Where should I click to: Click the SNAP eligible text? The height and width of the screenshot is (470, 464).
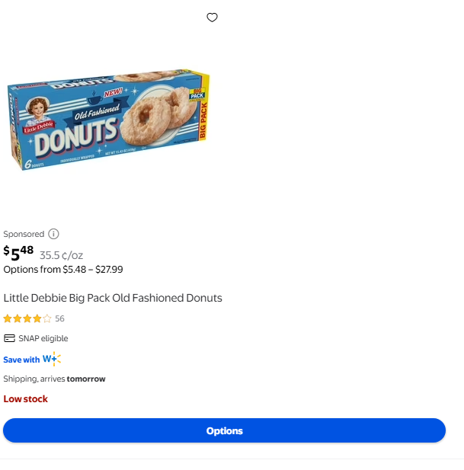(x=43, y=338)
